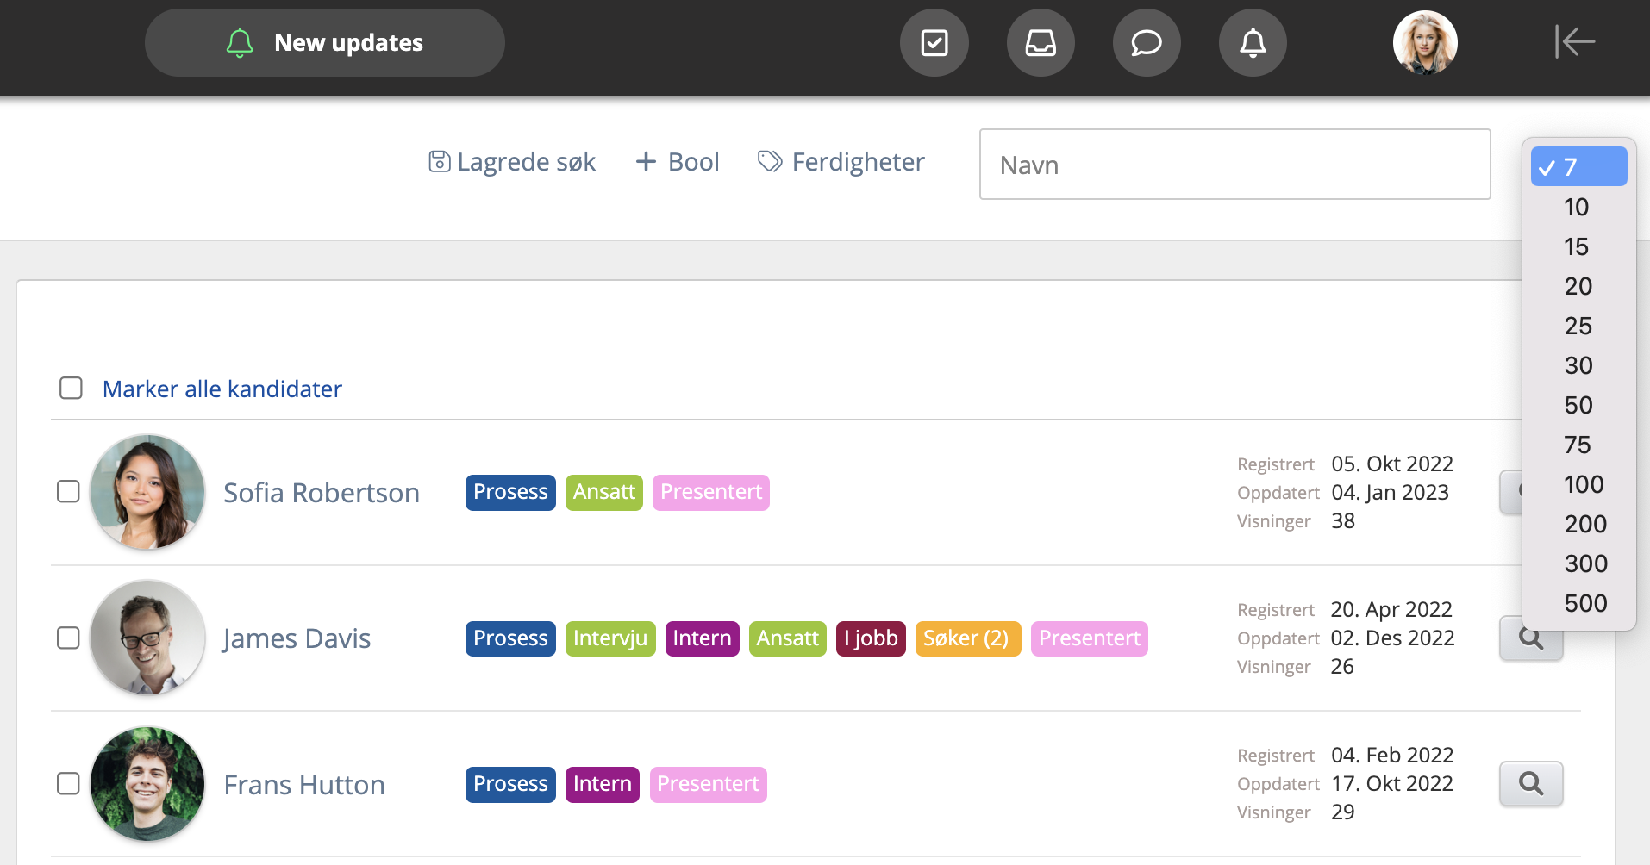Click magnifier button for Frans Hutton
Image resolution: width=1650 pixels, height=865 pixels.
pos(1531,784)
